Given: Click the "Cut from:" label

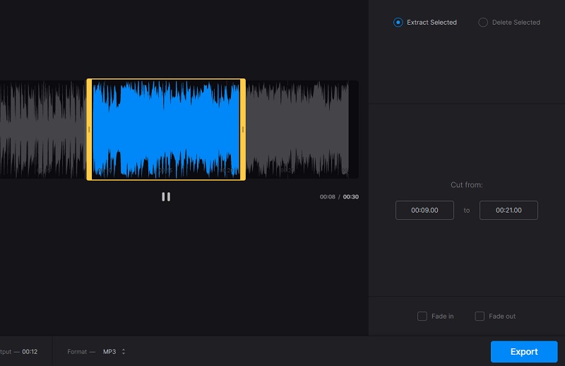Looking at the screenshot, I should click(x=466, y=185).
